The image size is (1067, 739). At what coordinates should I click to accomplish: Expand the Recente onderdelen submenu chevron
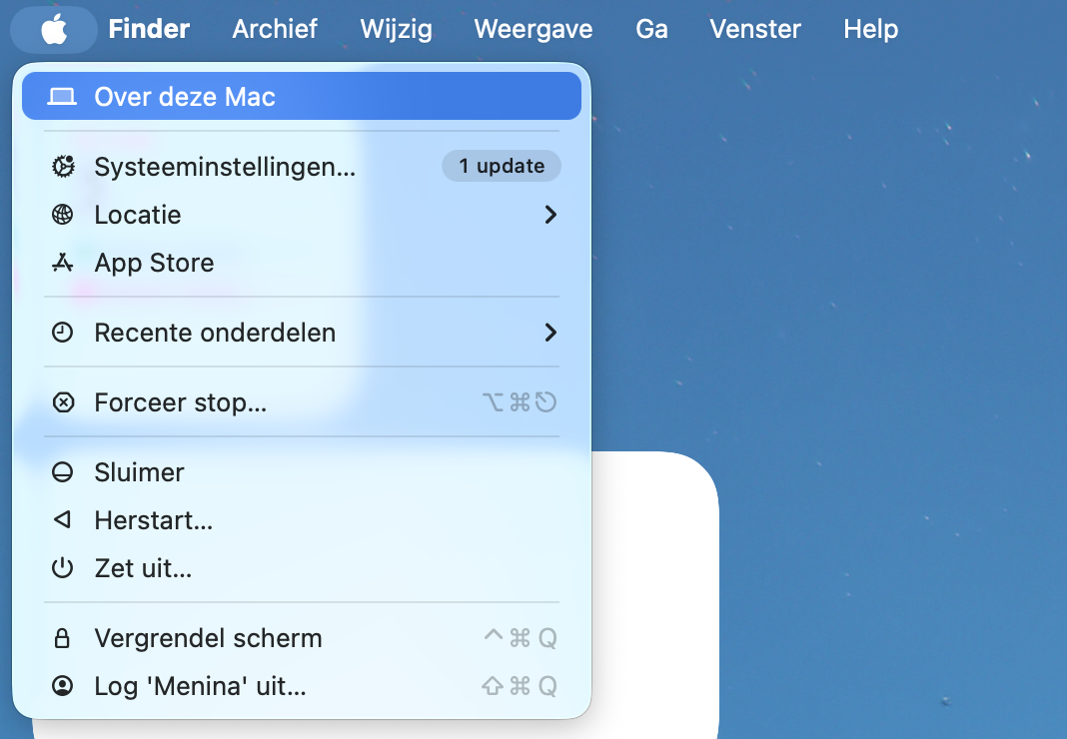(x=550, y=333)
